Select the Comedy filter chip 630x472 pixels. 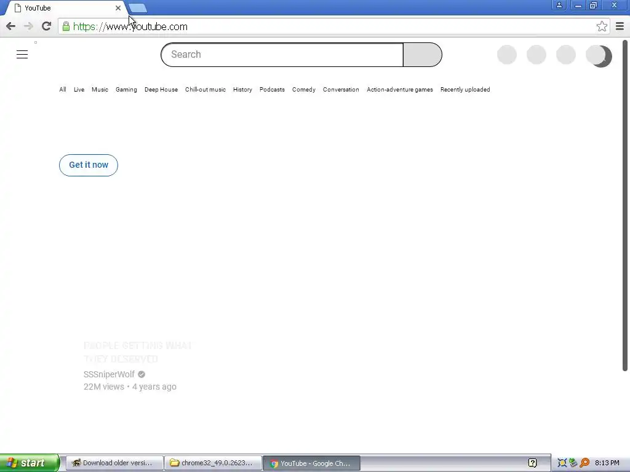[304, 90]
